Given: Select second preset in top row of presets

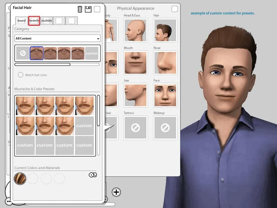Looking at the screenshot, I should pos(45,106).
